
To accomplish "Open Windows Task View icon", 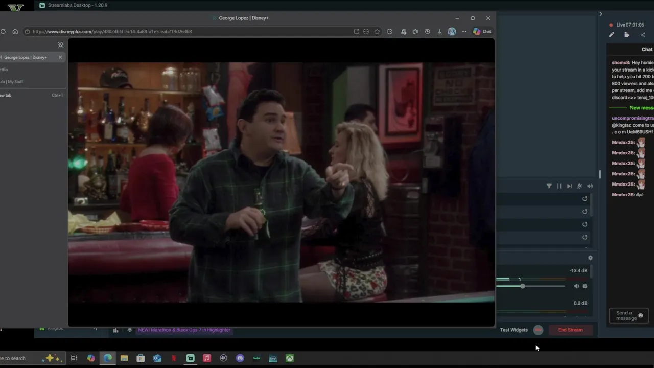I will [x=74, y=358].
